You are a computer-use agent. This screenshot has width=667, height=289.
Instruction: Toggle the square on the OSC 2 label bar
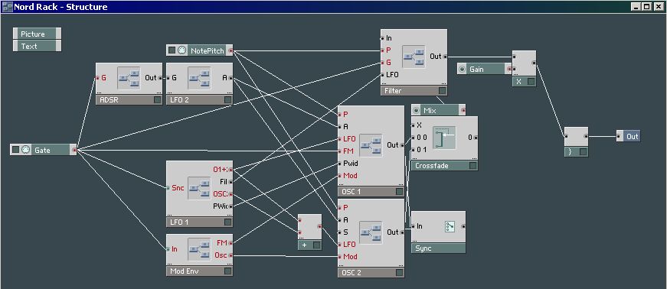pyautogui.click(x=399, y=273)
